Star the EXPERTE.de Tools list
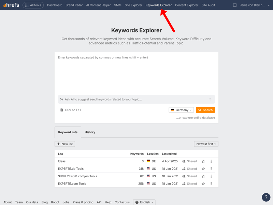The image size is (273, 205). click(x=203, y=169)
